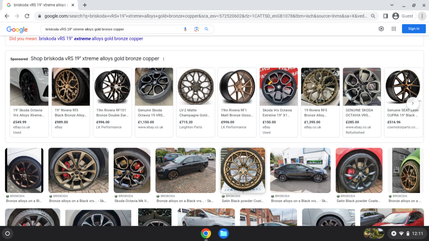The width and height of the screenshot is (429, 241).
Task: Open Google quick settings gear
Action: point(381,29)
